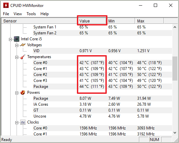Select the Package temperature row

[x=102, y=87]
